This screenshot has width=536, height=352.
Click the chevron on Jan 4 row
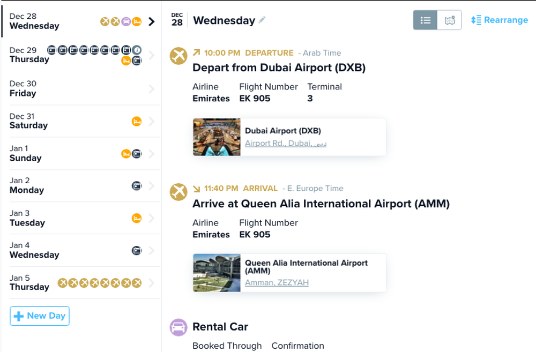coord(152,251)
